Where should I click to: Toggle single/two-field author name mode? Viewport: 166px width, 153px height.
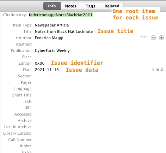[x=143, y=38]
